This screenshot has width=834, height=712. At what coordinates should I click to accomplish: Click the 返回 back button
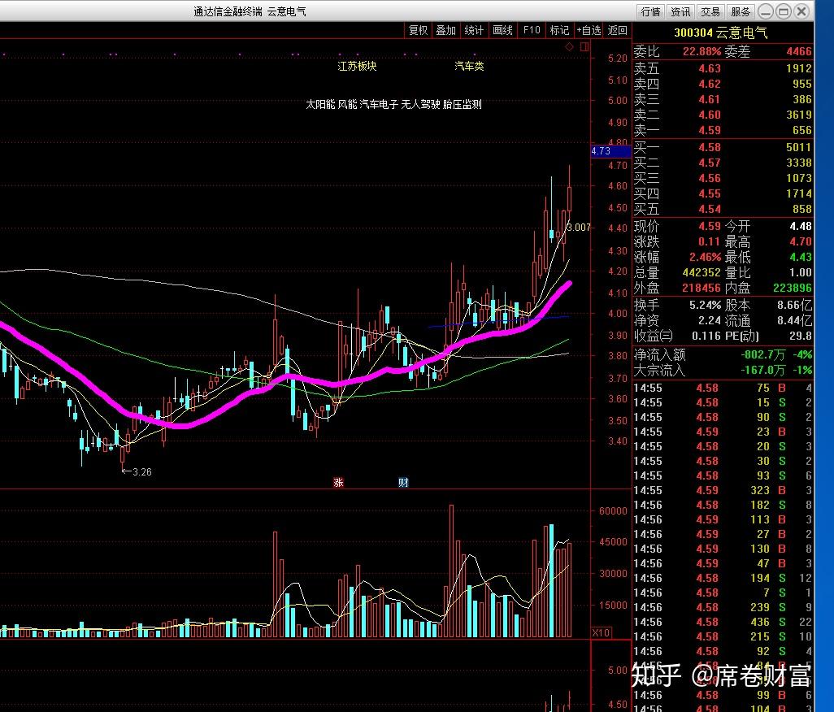618,30
